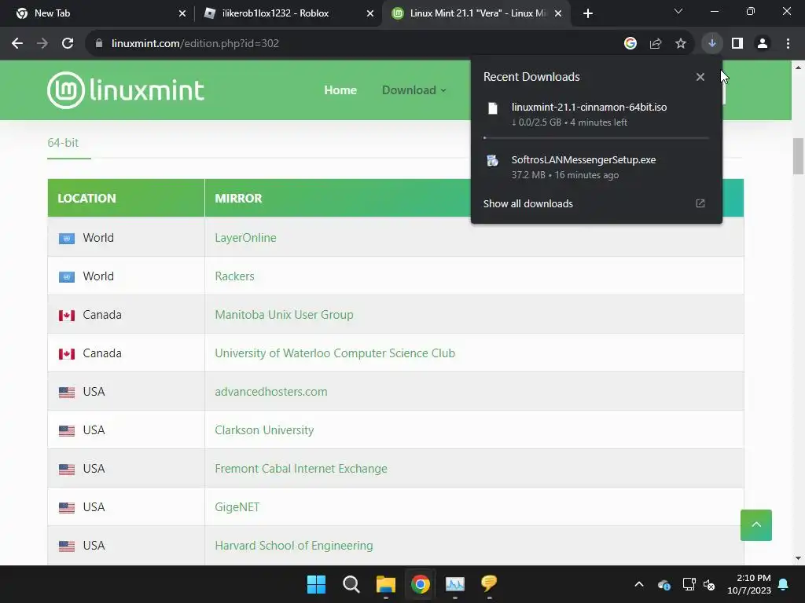The width and height of the screenshot is (805, 603).
Task: Click the Show all downloads external-link icon
Action: point(700,203)
